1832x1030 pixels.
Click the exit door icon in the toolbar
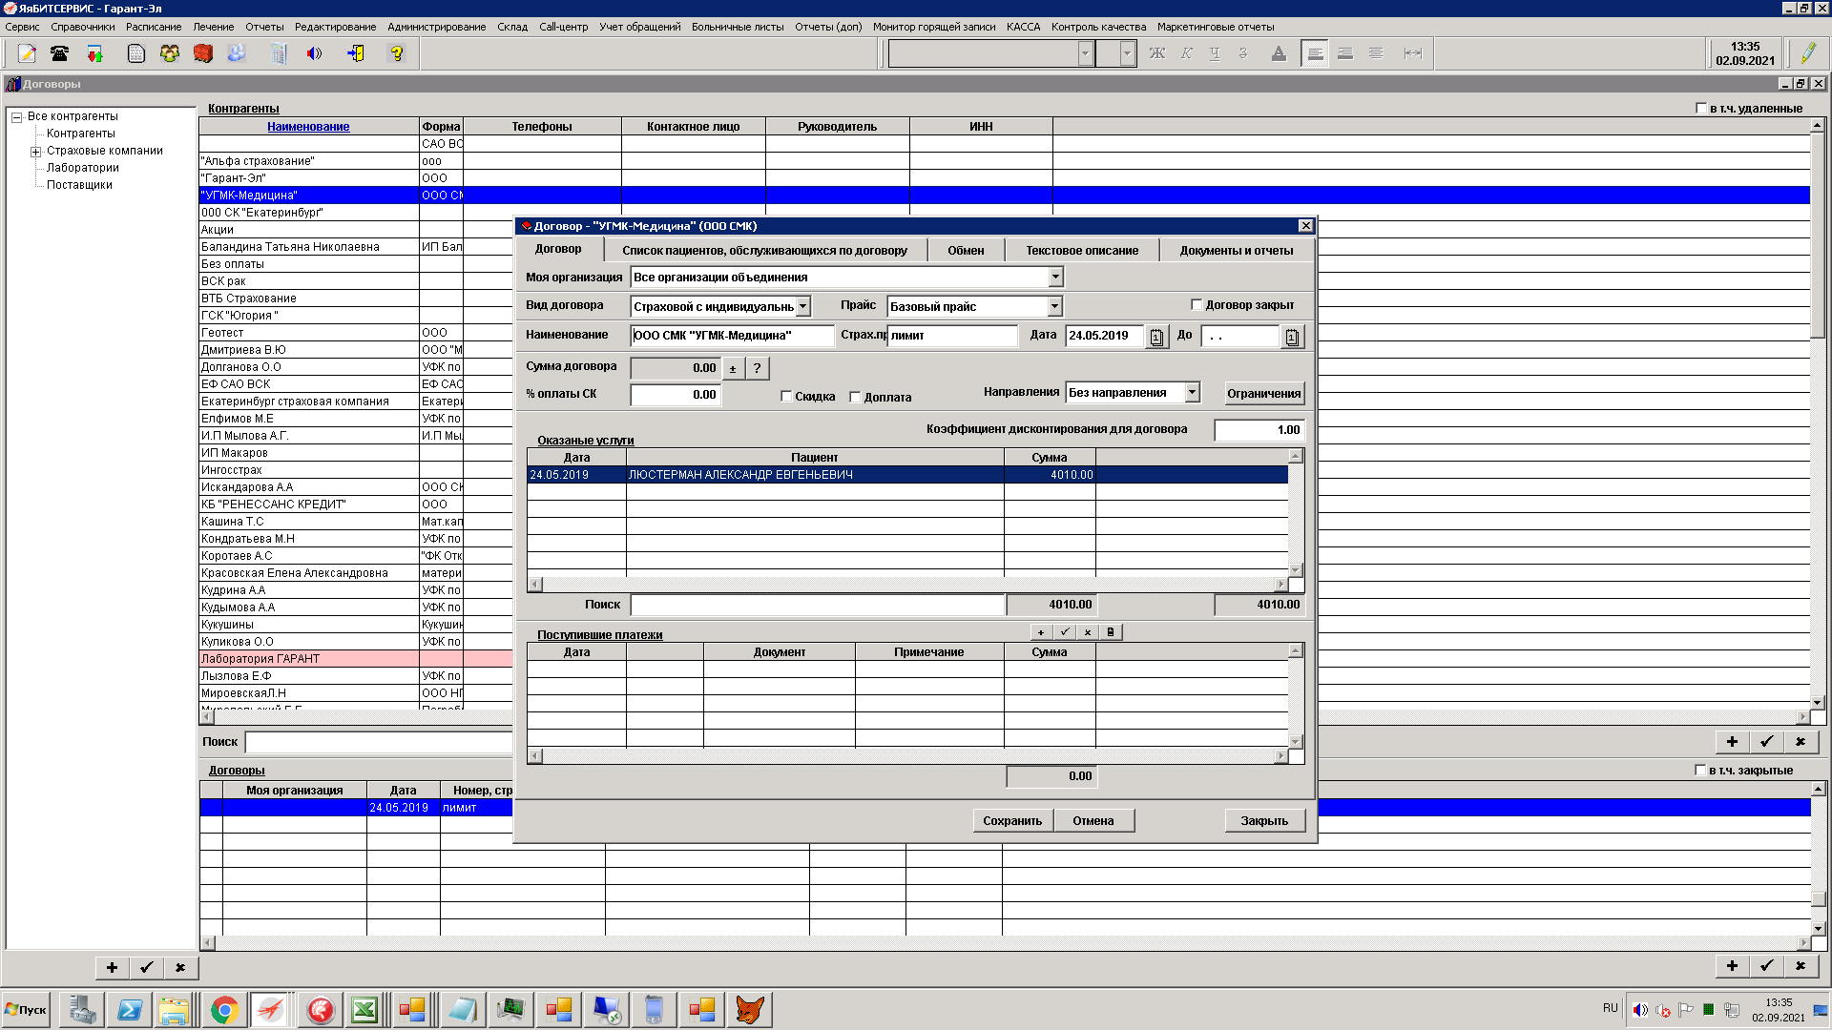pos(356,54)
